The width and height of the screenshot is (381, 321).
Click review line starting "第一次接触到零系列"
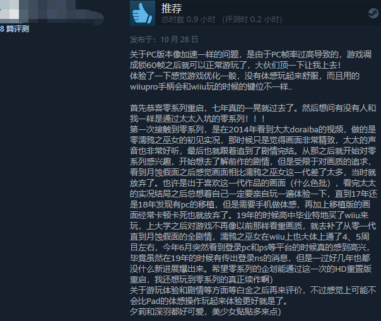(253, 129)
